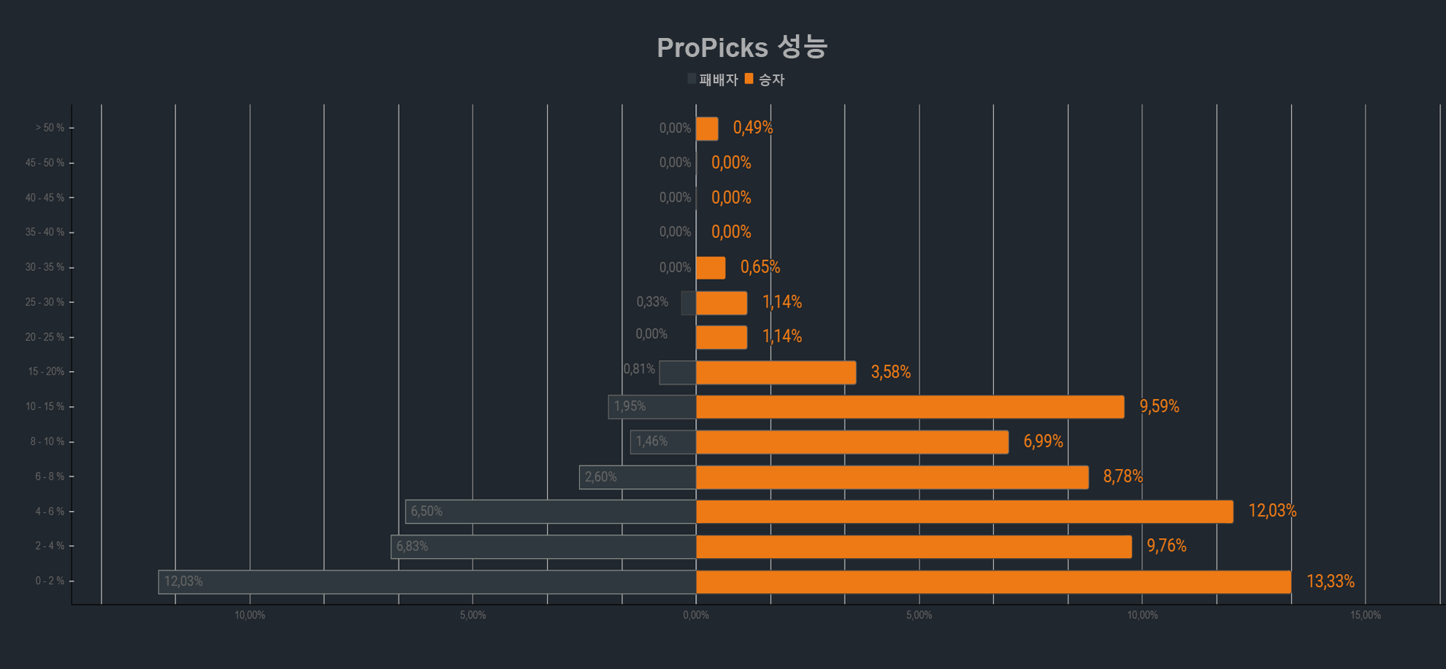Select the orange 13,33% bar
This screenshot has height=669, width=1446.
coord(993,582)
